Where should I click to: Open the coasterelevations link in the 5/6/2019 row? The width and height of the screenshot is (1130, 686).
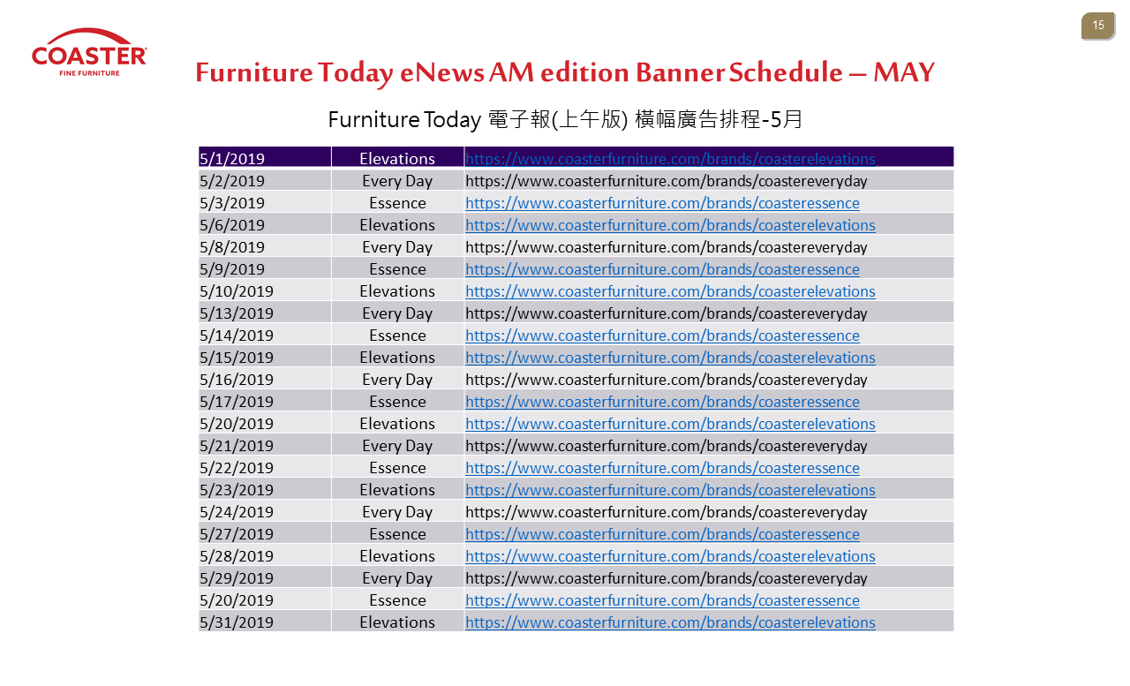coord(670,225)
